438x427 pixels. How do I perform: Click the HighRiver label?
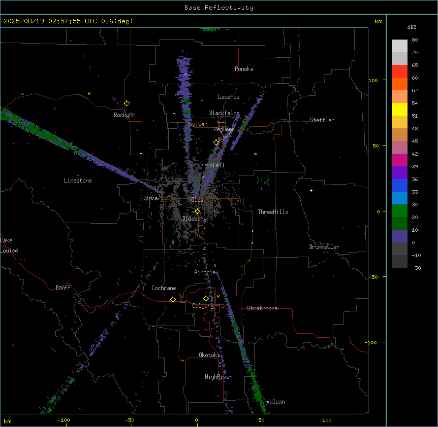click(218, 377)
